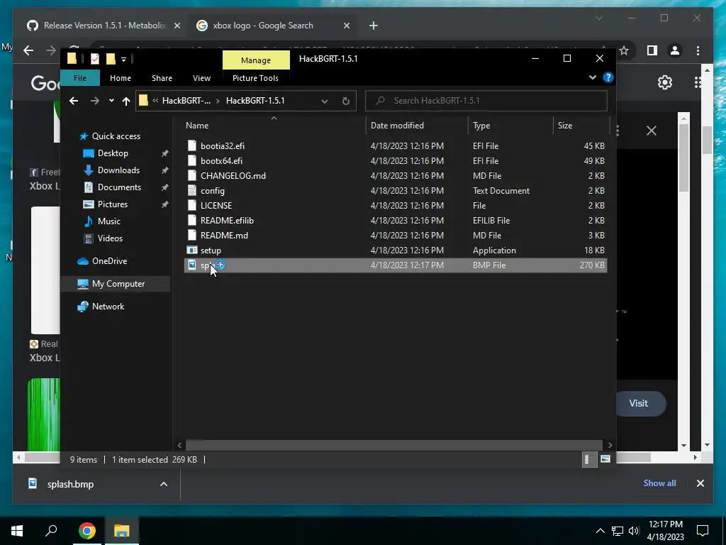Viewport: 726px width, 545px height.
Task: Open the bootia32.efi file
Action: click(222, 146)
